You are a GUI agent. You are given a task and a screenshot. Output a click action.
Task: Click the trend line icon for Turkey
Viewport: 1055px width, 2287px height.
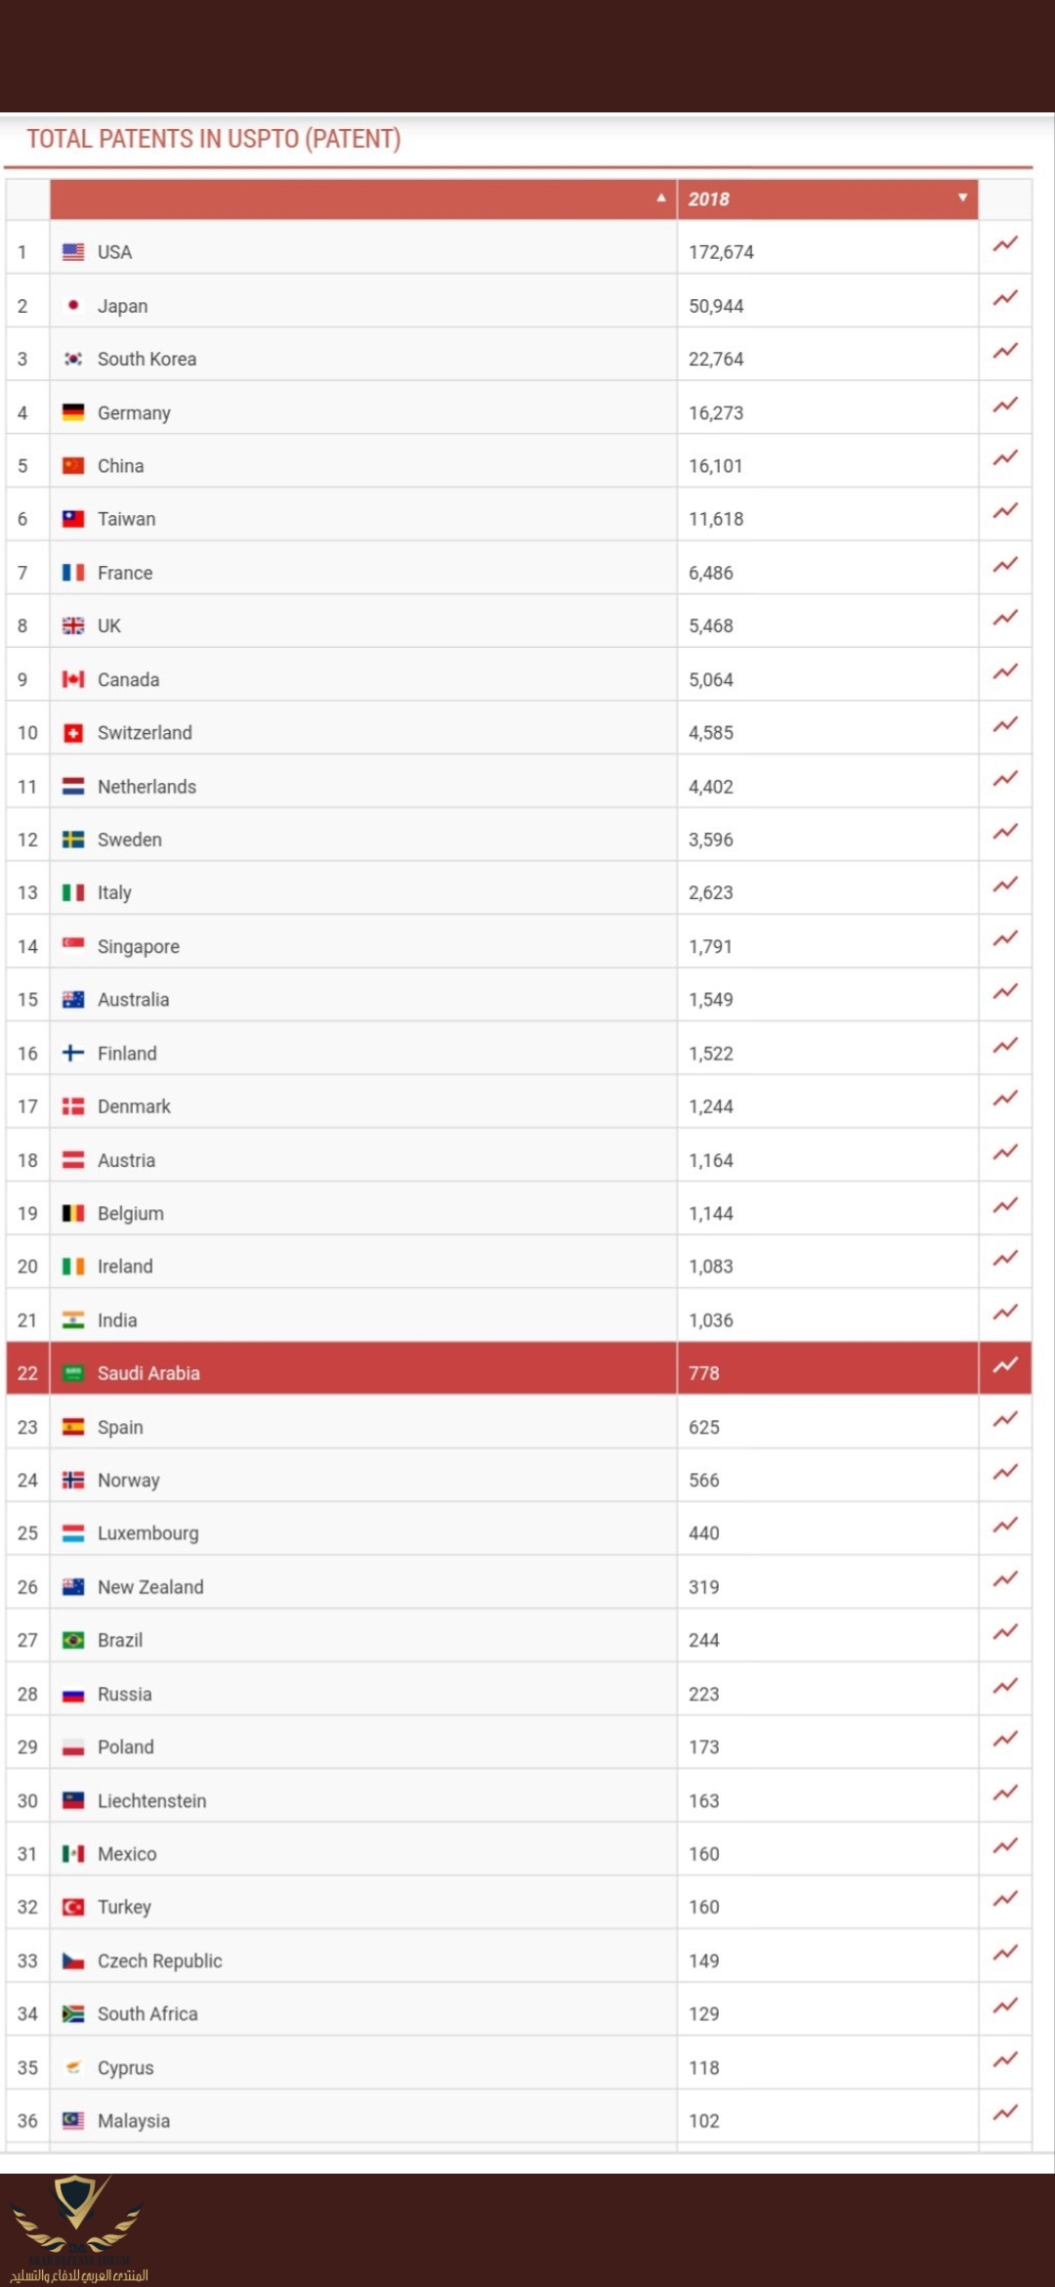pyautogui.click(x=1005, y=1900)
